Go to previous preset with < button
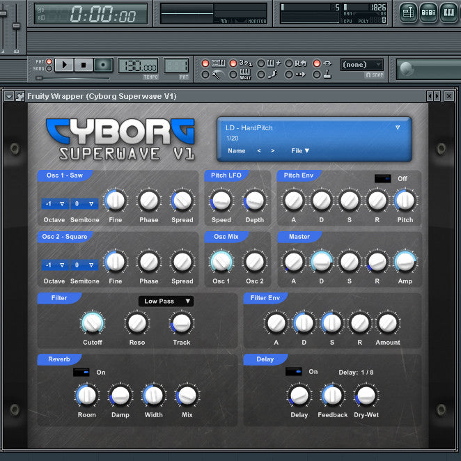The height and width of the screenshot is (461, 461). [x=259, y=151]
